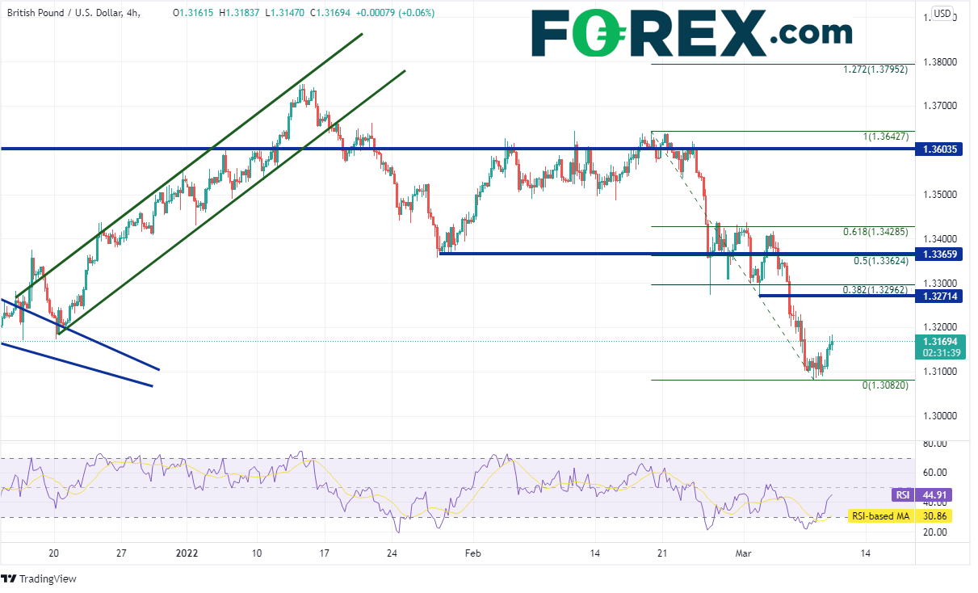978x593 pixels.
Task: Click the 1.38000 price axis tick
Action: click(939, 61)
